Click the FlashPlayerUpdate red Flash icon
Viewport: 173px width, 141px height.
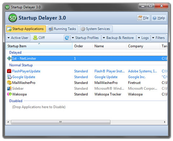(9, 71)
